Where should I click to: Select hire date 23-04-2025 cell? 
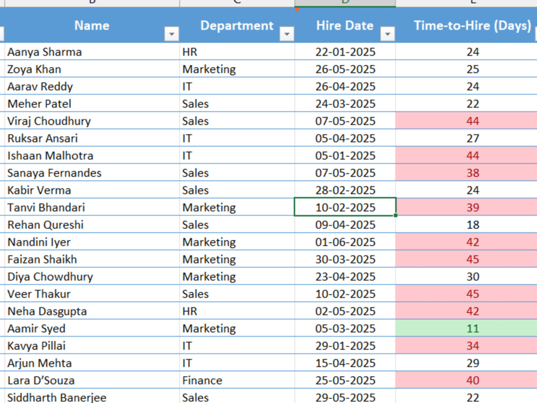pyautogui.click(x=345, y=277)
